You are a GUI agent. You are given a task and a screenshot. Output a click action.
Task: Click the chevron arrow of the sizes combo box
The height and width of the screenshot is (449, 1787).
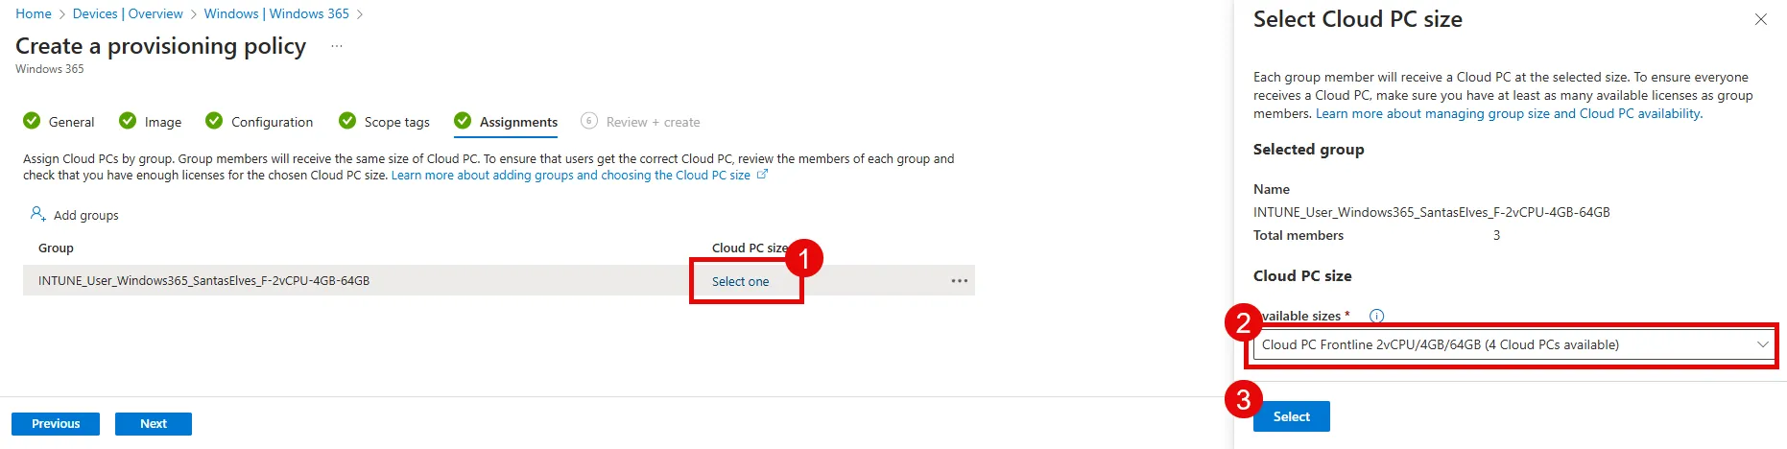[x=1762, y=344]
